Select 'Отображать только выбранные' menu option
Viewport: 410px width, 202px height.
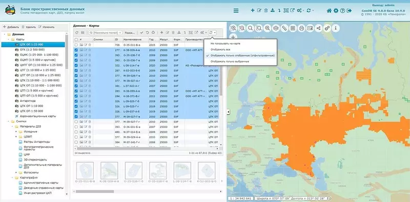click(x=240, y=61)
